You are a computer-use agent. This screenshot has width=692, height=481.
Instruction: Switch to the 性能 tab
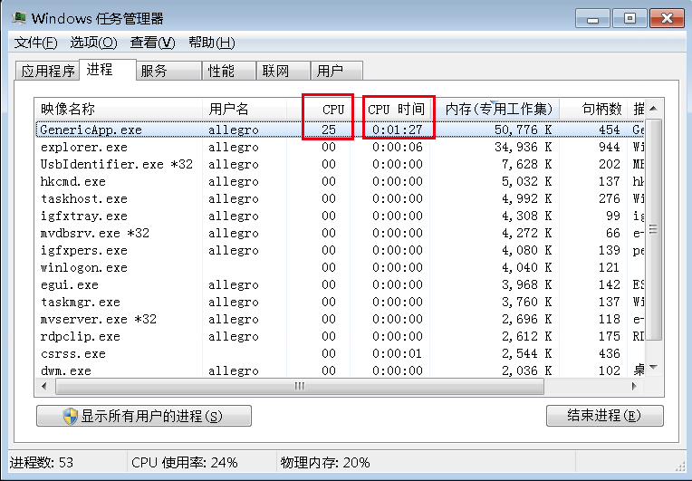pos(228,71)
